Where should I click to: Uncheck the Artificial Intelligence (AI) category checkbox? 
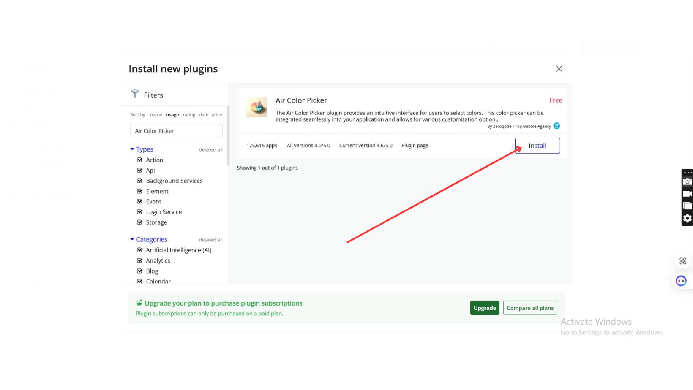click(140, 250)
